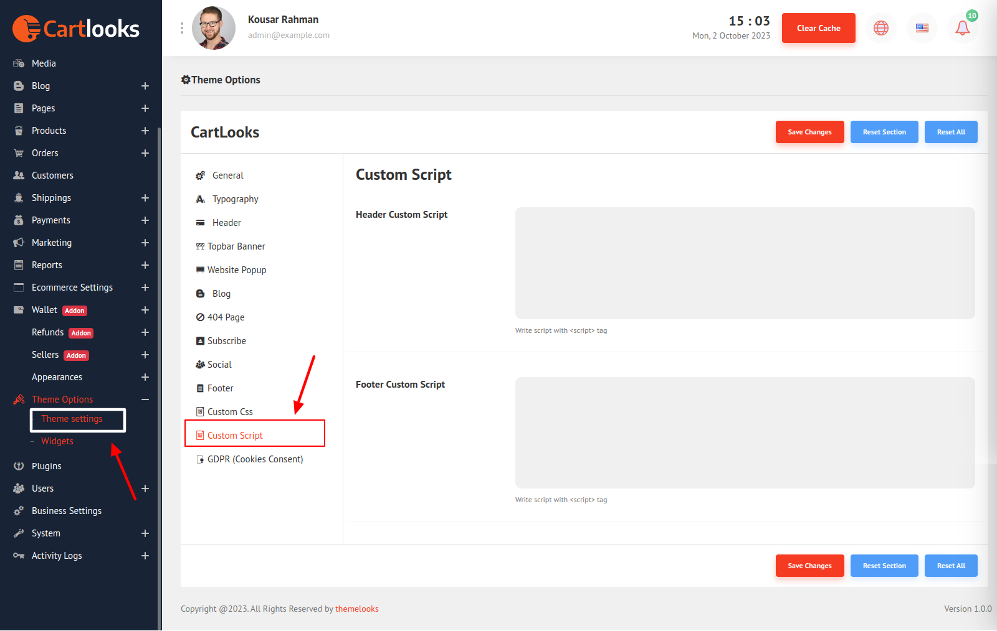Expand the Products submenu
Image resolution: width=997 pixels, height=631 pixels.
coord(145,131)
